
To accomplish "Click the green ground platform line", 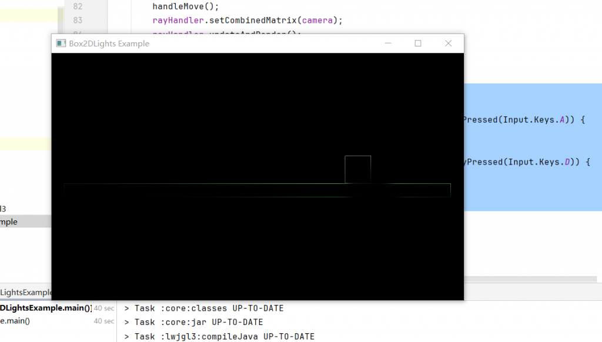I will (x=235, y=184).
